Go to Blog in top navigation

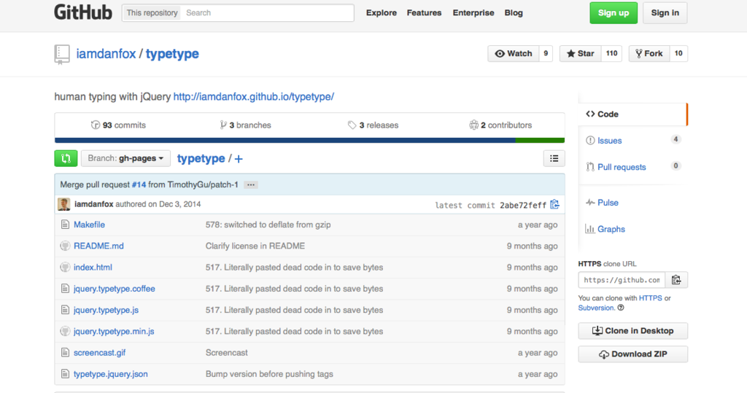(x=514, y=13)
